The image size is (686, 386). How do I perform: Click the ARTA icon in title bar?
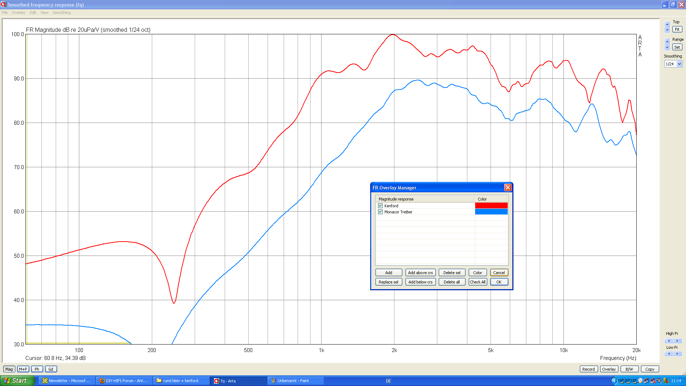4,4
